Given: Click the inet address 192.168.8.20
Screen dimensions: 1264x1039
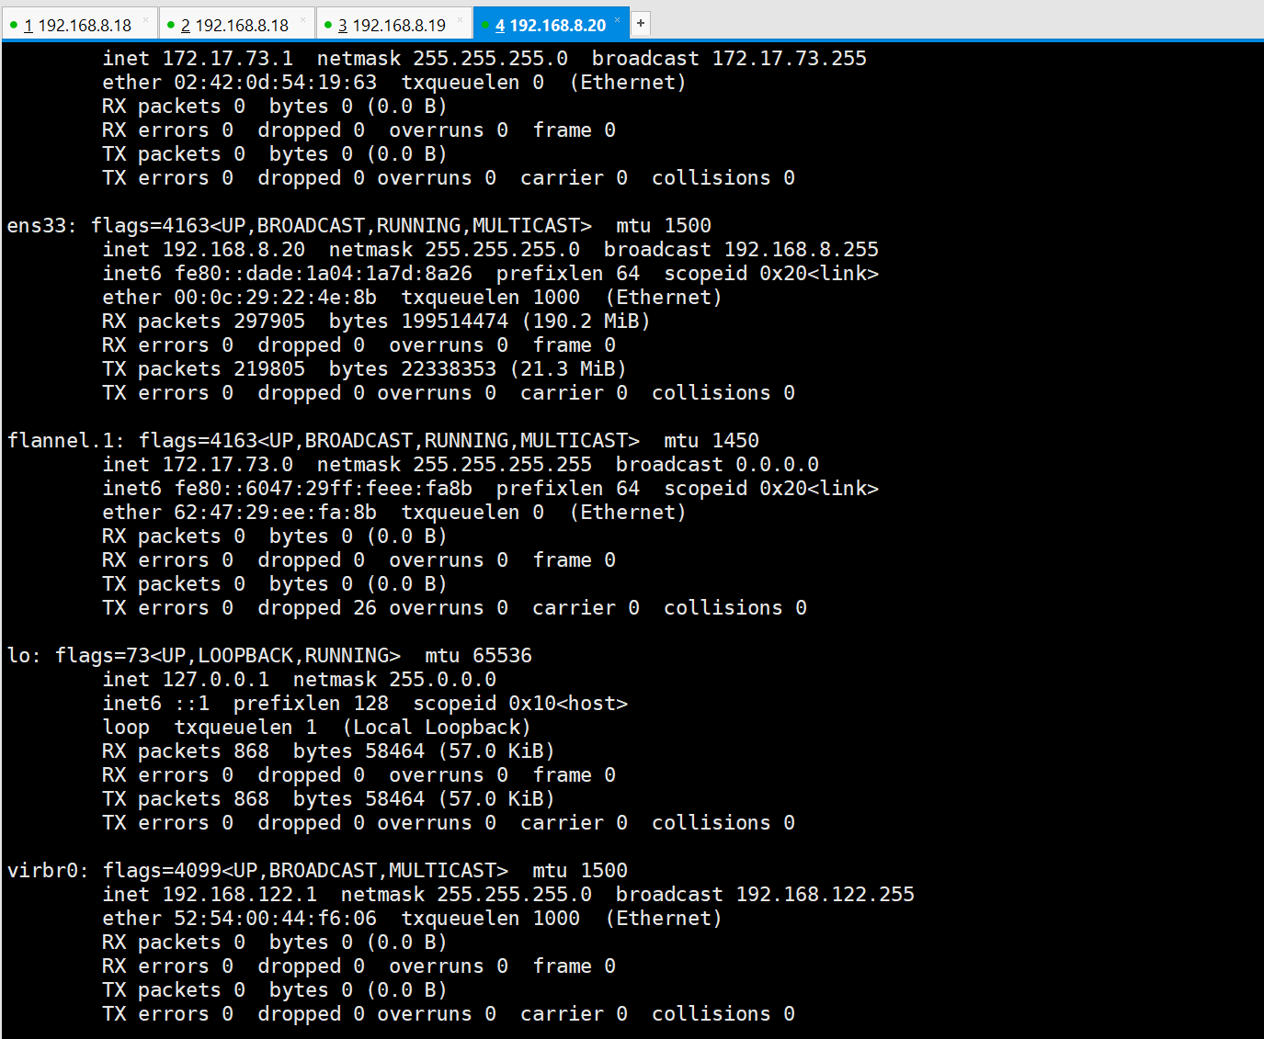Looking at the screenshot, I should coord(233,250).
